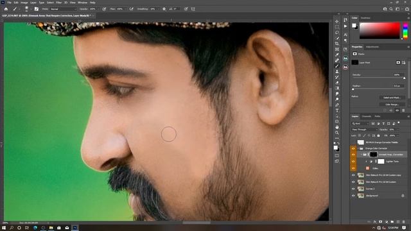Select the Hand tool
This screenshot has width=411, height=231.
[337, 127]
